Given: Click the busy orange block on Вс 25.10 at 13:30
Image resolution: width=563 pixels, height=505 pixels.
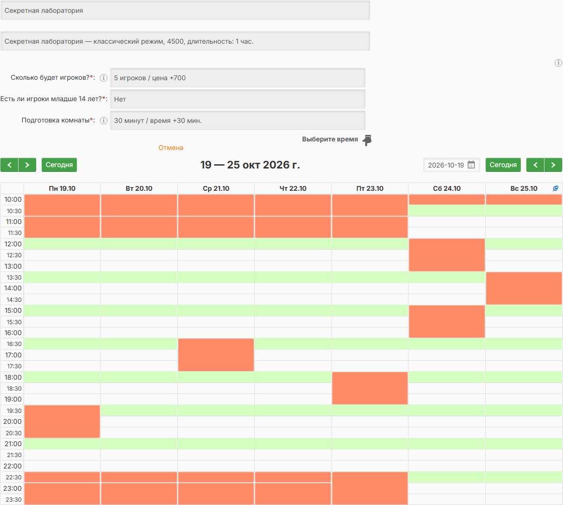Looking at the screenshot, I should click(524, 288).
